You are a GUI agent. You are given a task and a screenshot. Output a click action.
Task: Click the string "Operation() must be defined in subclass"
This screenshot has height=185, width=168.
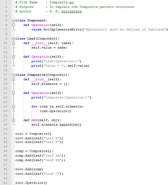tap(125, 29)
